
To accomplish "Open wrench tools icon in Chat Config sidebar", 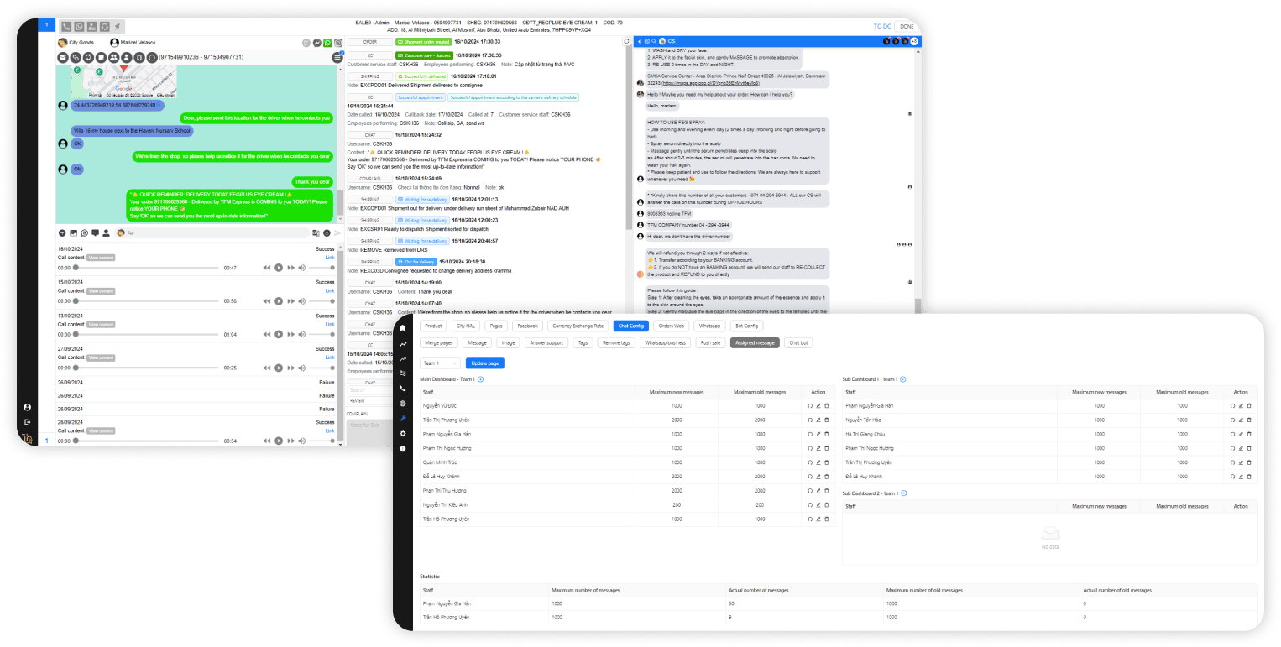I will coord(403,419).
